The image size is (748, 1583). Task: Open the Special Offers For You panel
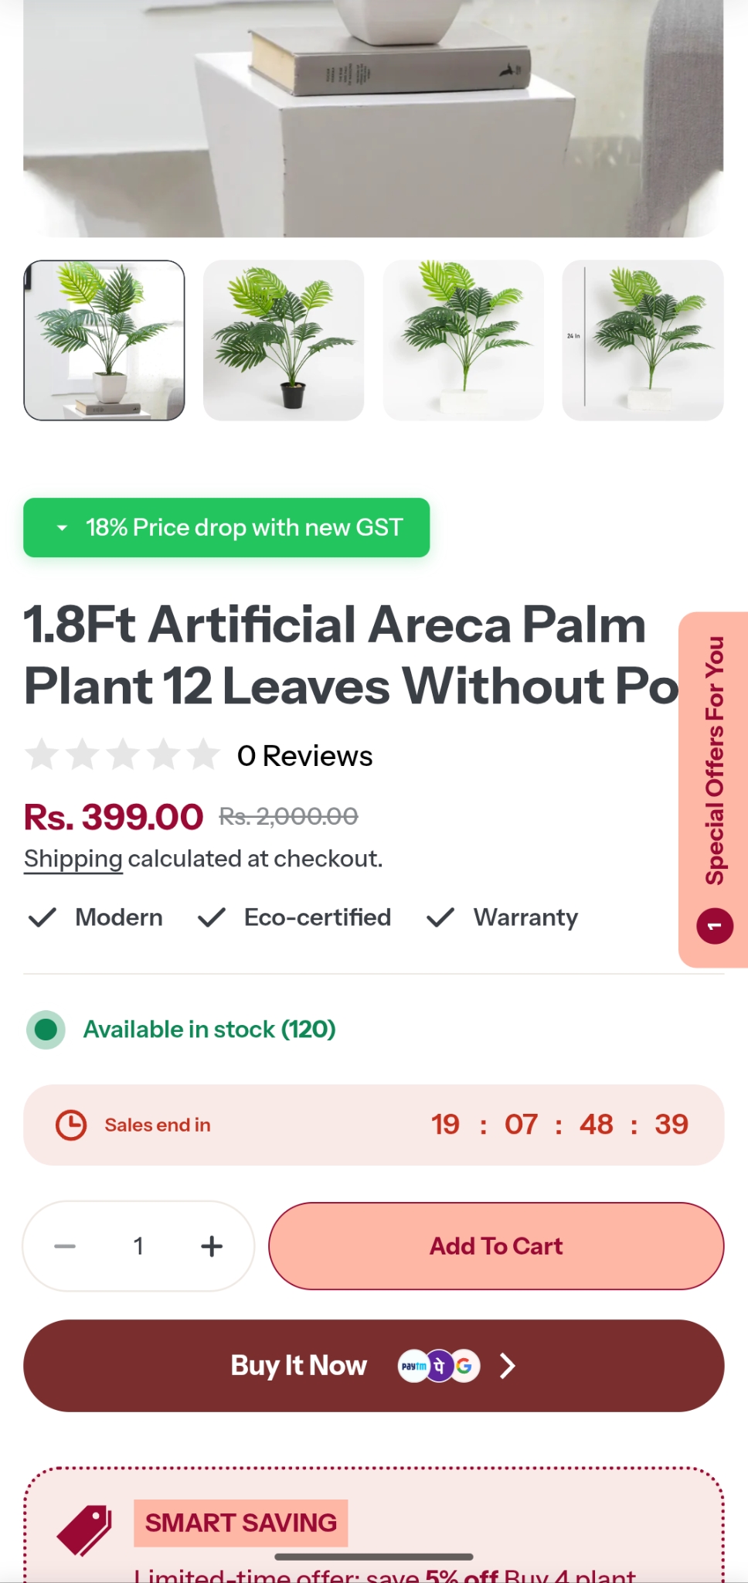click(714, 761)
